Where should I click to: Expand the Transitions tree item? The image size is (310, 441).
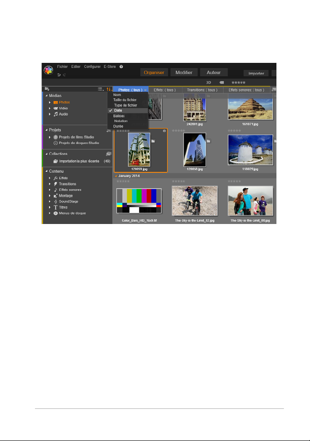[49, 184]
